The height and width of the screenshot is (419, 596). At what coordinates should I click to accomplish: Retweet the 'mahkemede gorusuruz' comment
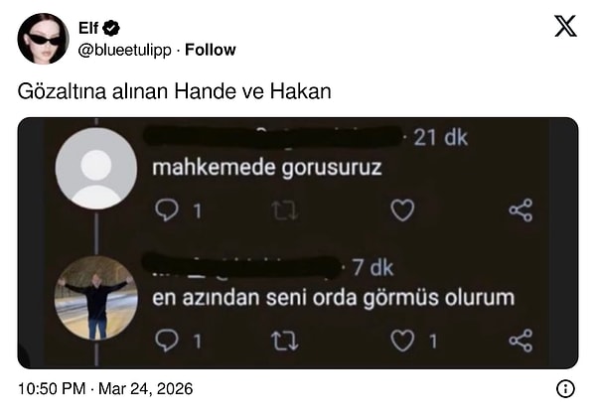click(x=285, y=210)
